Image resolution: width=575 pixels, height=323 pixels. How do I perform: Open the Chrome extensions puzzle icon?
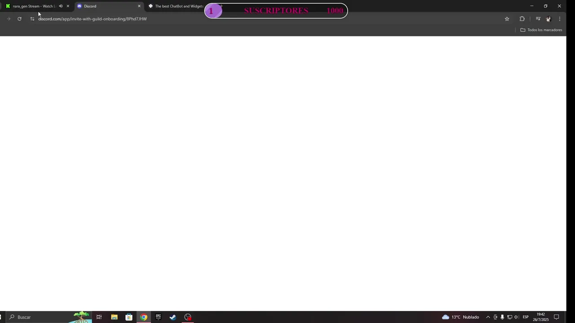pyautogui.click(x=522, y=19)
